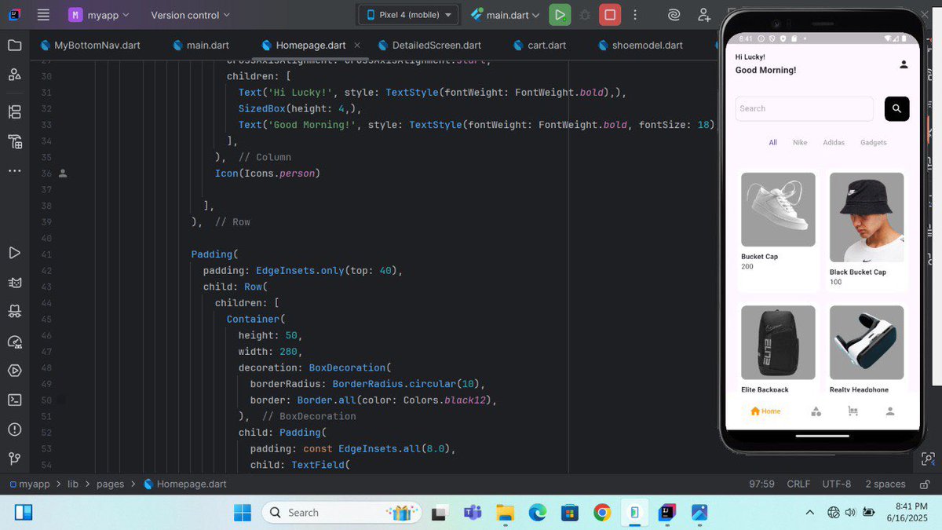The image size is (942, 530).
Task: Click the AI assistant swirl icon
Action: tap(674, 15)
